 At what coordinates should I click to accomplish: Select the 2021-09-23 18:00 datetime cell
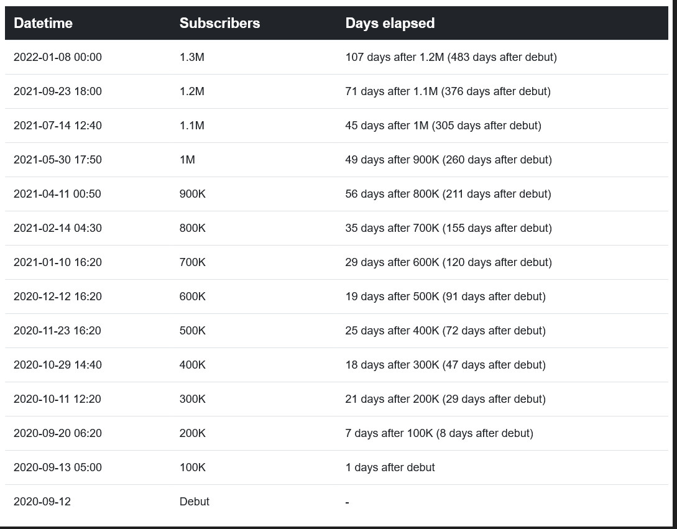[57, 91]
